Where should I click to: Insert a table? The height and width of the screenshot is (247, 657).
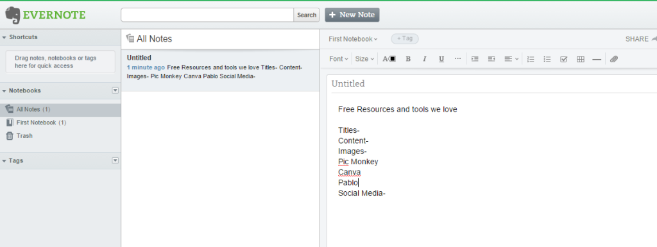[580, 59]
